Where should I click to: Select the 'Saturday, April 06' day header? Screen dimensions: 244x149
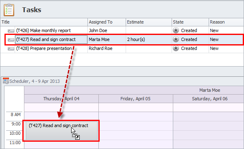[209, 99]
